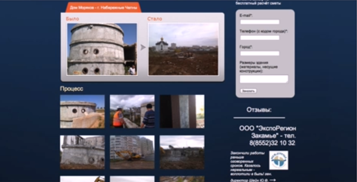Click the Город*: label
This screenshot has width=357, height=182.
246,47
